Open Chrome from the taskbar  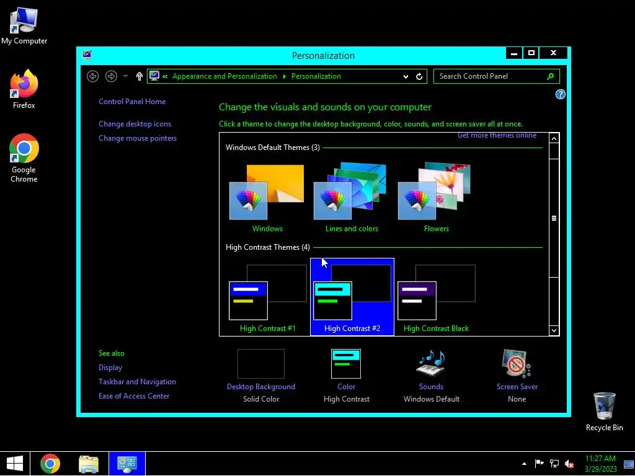pos(50,464)
